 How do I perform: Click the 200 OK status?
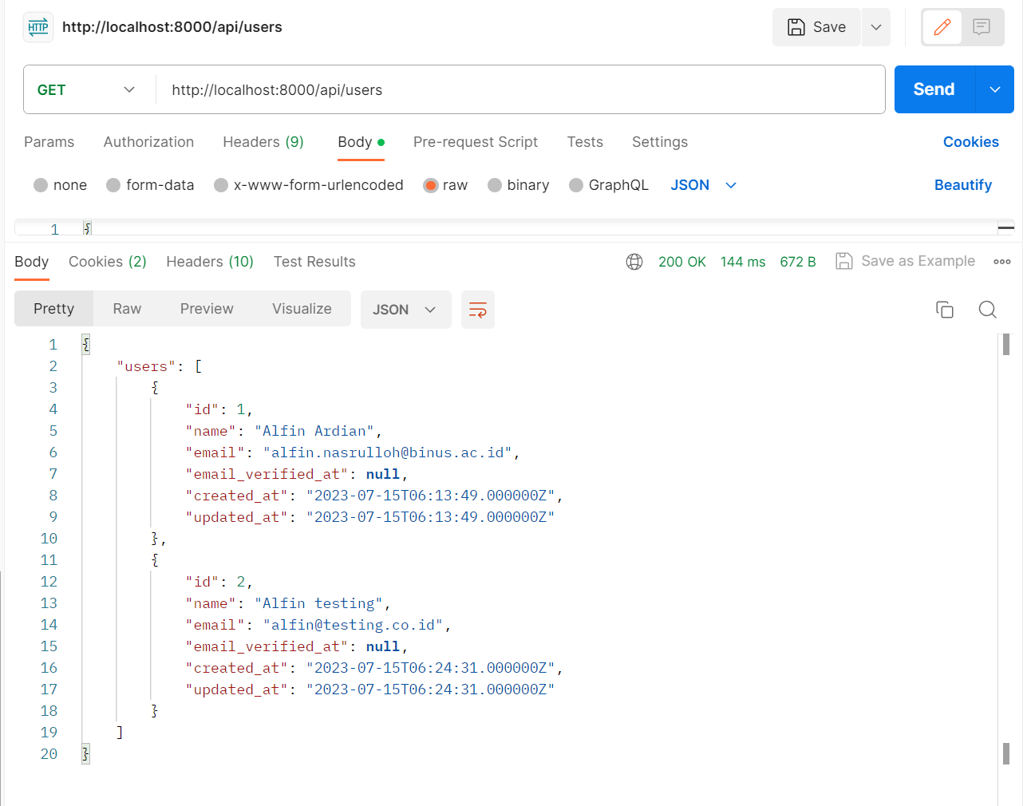click(x=682, y=262)
